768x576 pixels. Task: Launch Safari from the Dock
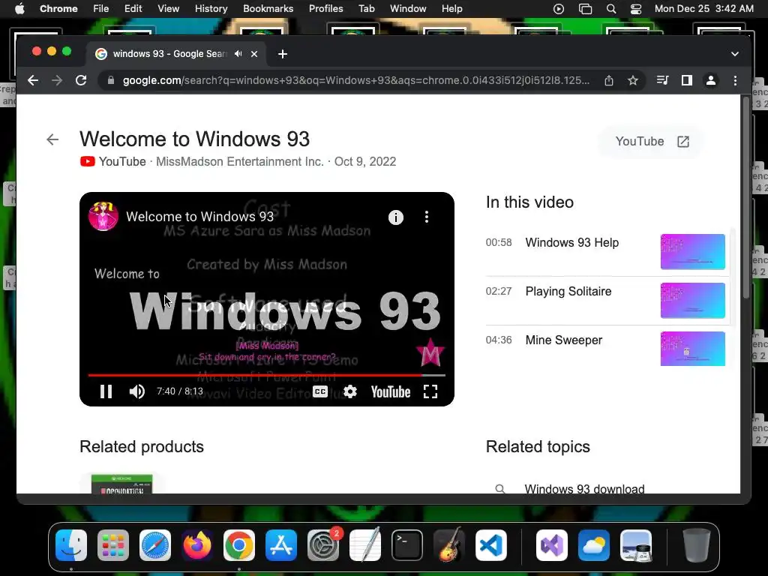click(x=155, y=545)
